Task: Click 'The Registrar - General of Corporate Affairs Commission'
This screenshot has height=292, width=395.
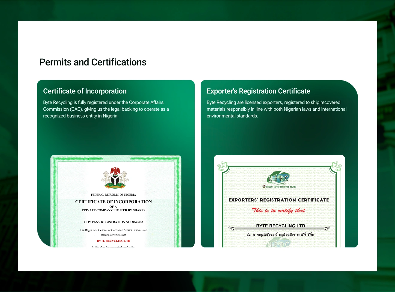Action: (113, 230)
